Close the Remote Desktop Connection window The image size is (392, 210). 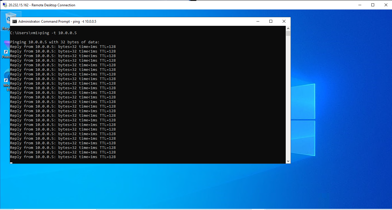click(386, 5)
